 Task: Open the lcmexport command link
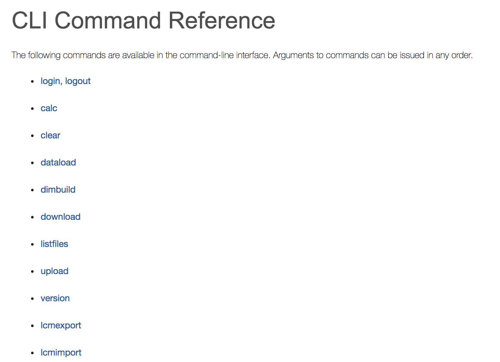click(x=61, y=325)
